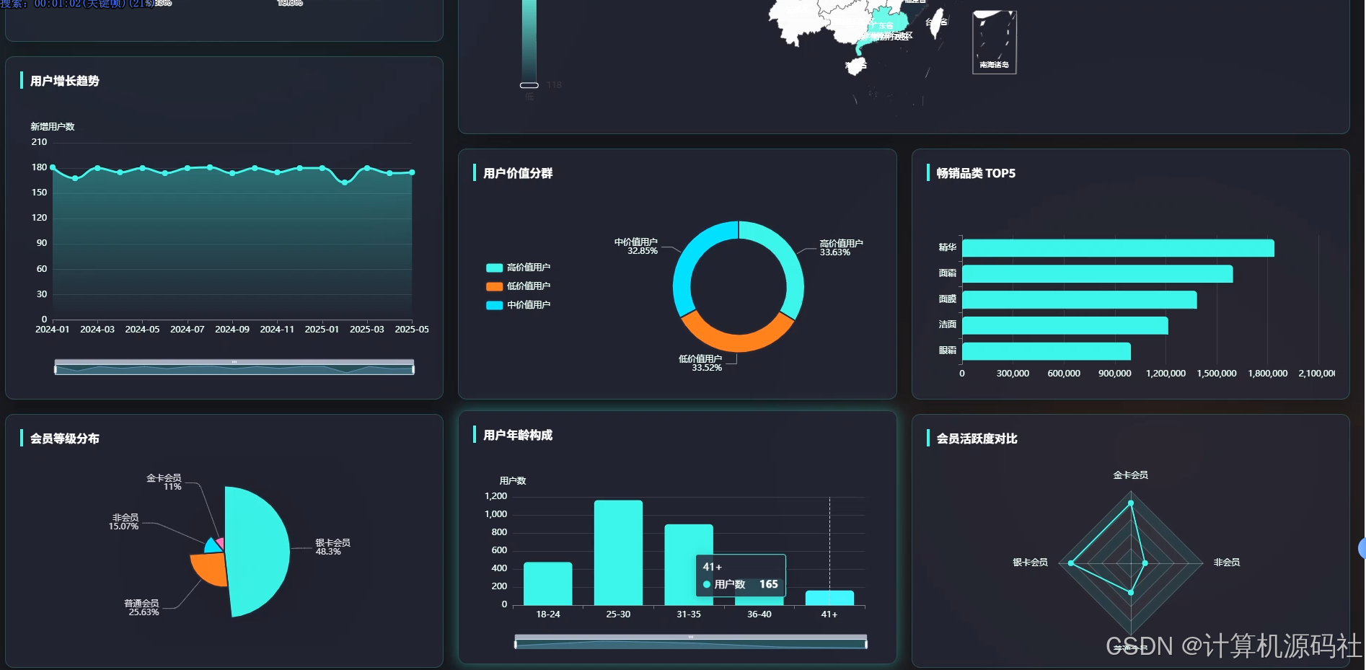Select the orange 普通会员 pie slice
Viewport: 1366px width, 670px height.
tap(210, 569)
